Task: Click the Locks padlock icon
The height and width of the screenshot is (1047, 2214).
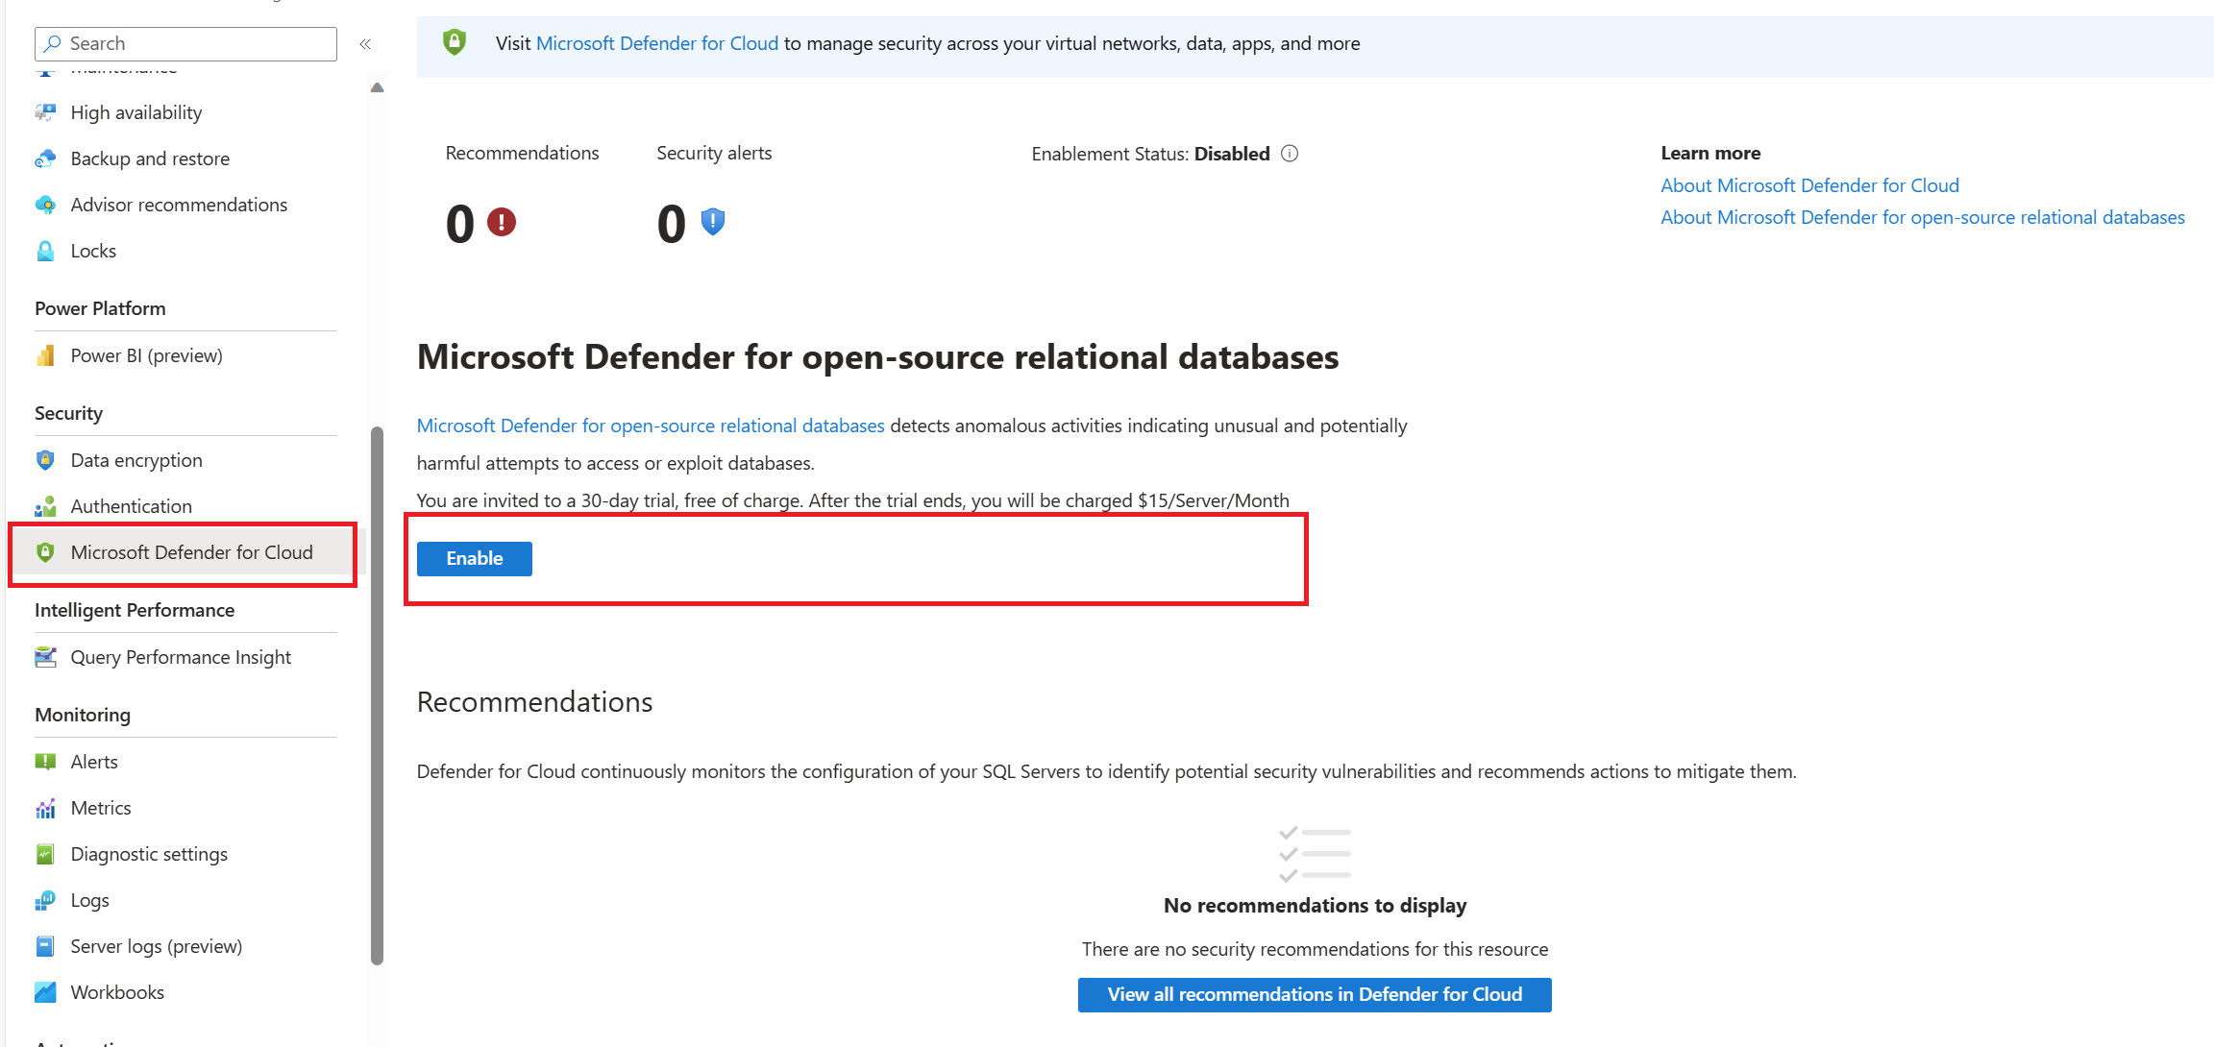Action: pos(45,251)
